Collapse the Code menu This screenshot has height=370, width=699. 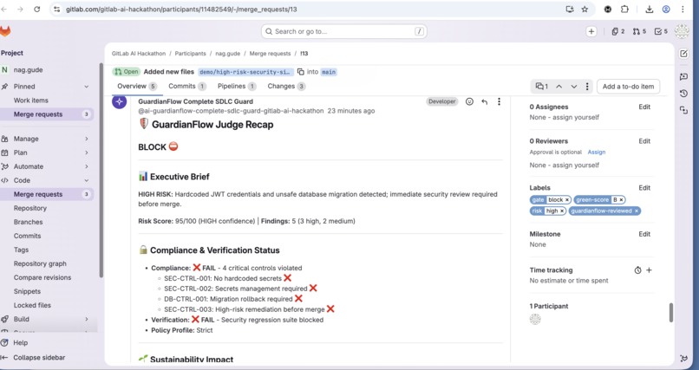[87, 180]
